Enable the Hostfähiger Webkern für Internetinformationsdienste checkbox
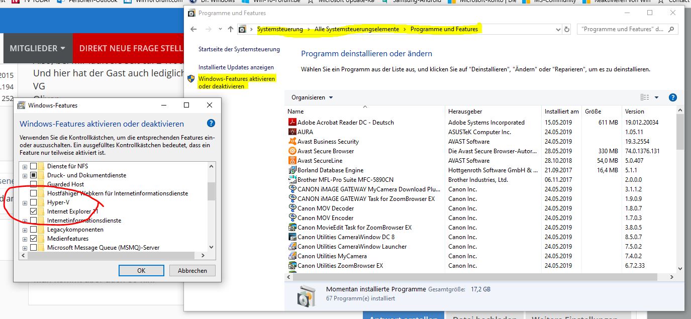Image resolution: width=691 pixels, height=319 pixels. coord(34,193)
